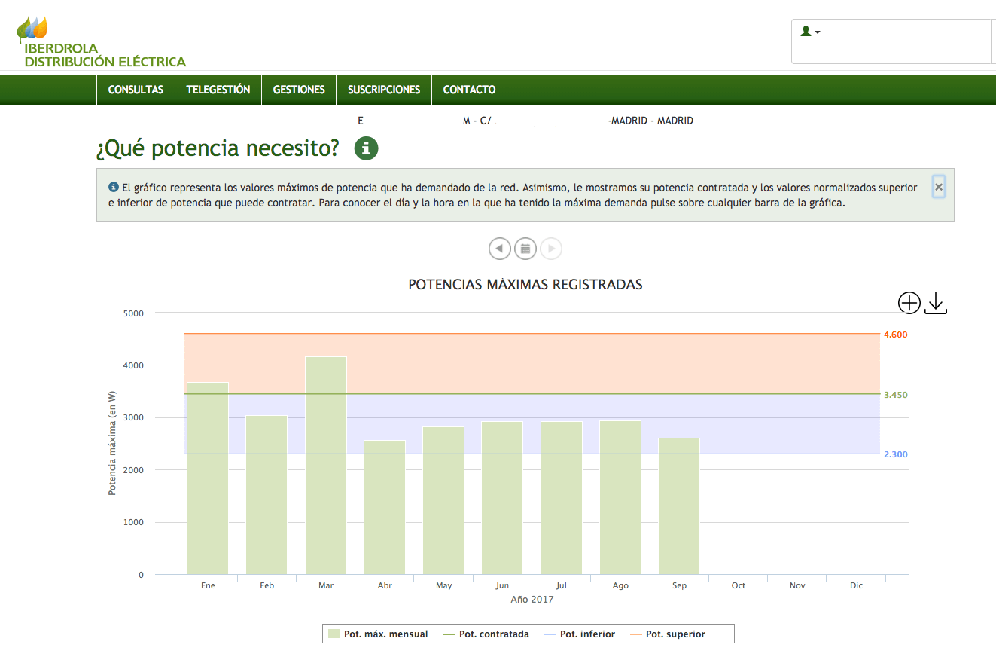Click the next period right arrow

click(551, 248)
